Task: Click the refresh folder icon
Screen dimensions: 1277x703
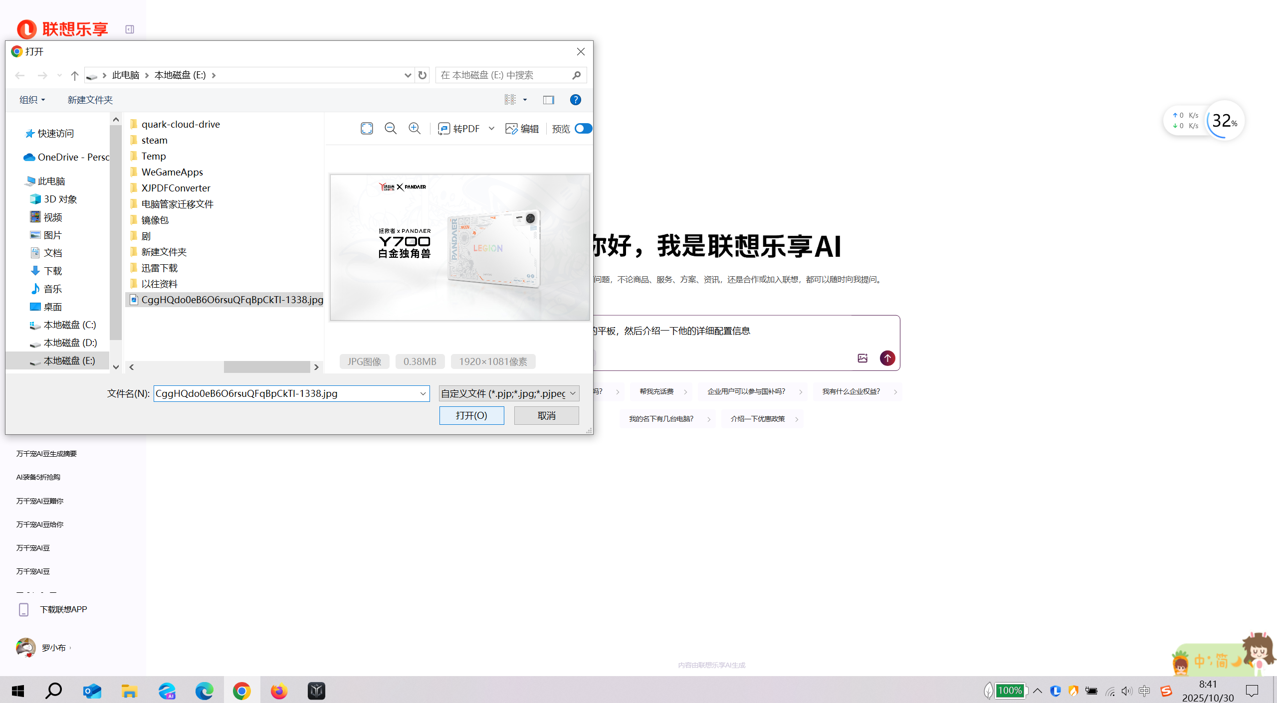Action: [x=423, y=75]
